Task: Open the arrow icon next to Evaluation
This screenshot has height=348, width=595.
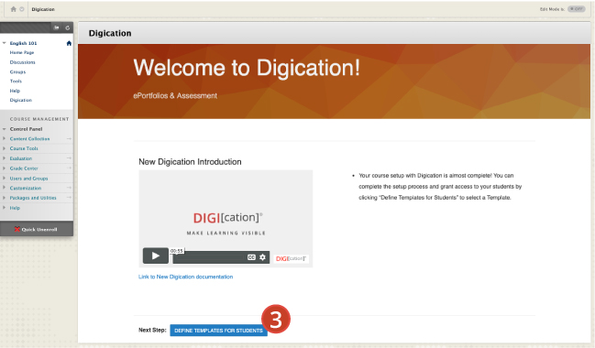Action: (x=69, y=158)
